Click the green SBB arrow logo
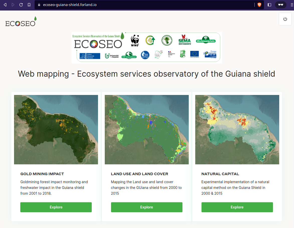Viewport: 294px width, 228px height. click(x=150, y=40)
